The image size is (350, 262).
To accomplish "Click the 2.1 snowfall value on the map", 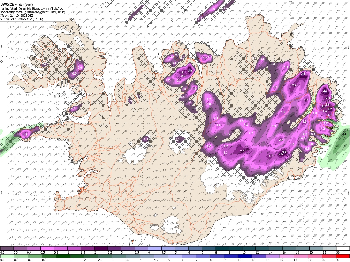I will (329, 115).
